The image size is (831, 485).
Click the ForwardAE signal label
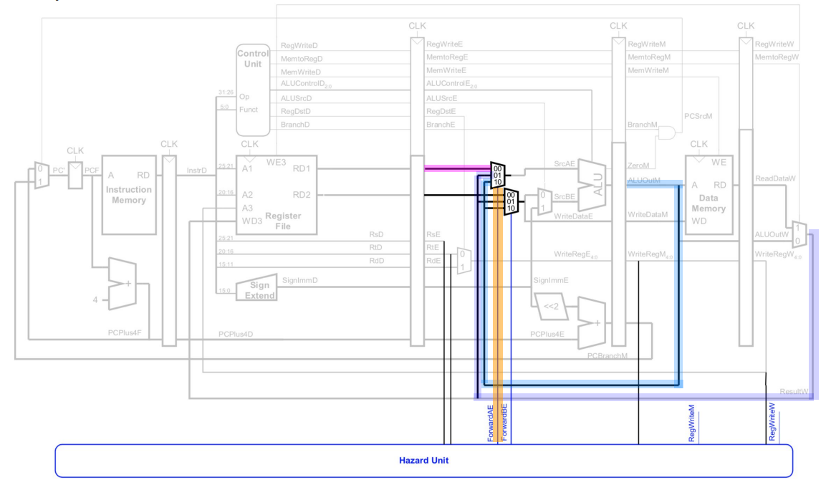tap(491, 421)
